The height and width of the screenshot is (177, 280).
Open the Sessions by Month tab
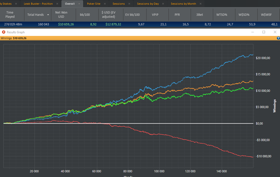[183, 4]
